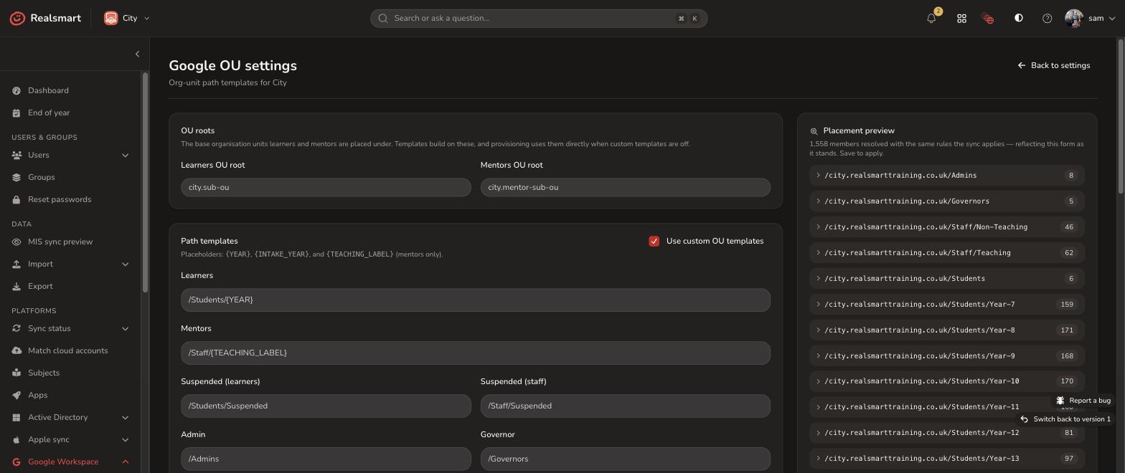
Task: Click the City school badge icon
Action: tap(110, 18)
